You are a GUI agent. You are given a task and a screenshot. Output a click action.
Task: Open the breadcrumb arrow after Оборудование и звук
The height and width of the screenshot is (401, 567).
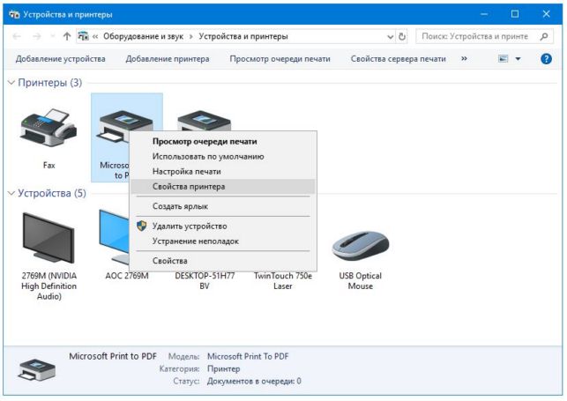click(191, 36)
